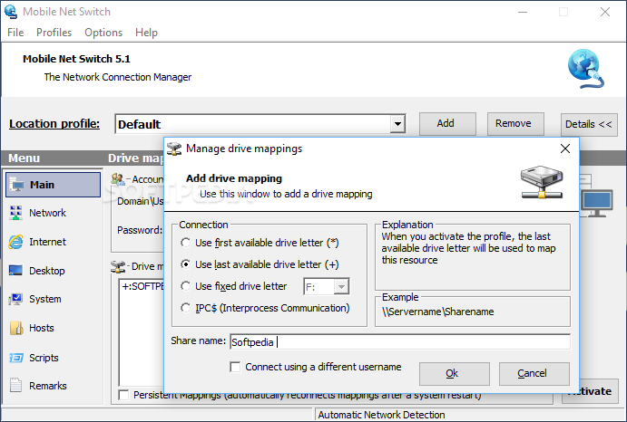The width and height of the screenshot is (627, 422).
Task: Open the Scripts section
Action: (44, 358)
